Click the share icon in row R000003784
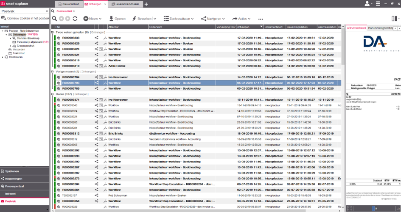Image resolution: width=401 pixels, height=212 pixels. [96, 77]
